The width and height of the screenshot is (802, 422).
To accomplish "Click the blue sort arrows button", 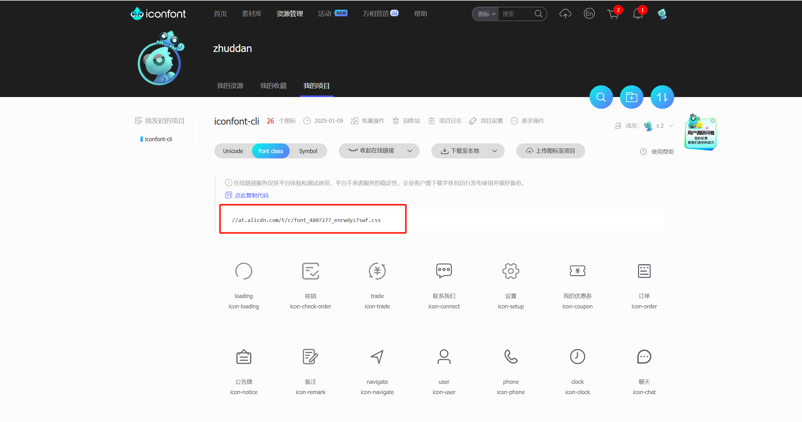I will (662, 97).
